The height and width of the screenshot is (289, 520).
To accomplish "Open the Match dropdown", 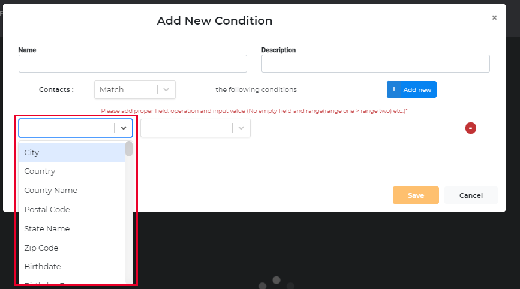I will point(127,89).
